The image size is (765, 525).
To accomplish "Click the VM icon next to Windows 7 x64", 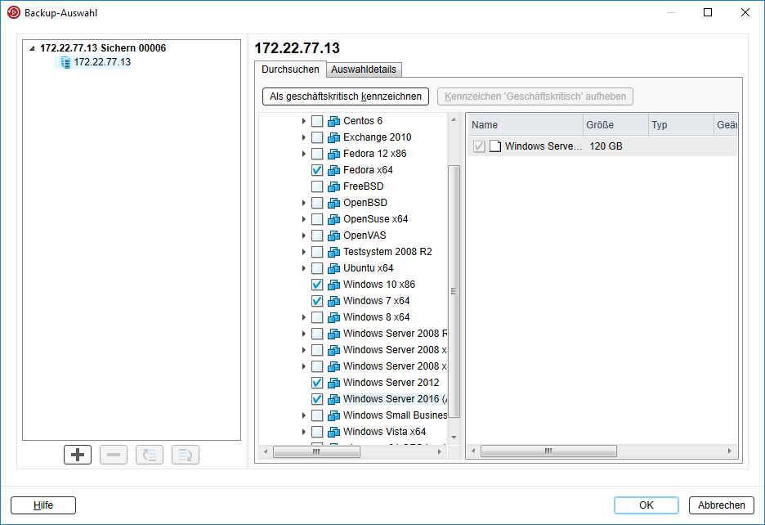I will [x=333, y=301].
